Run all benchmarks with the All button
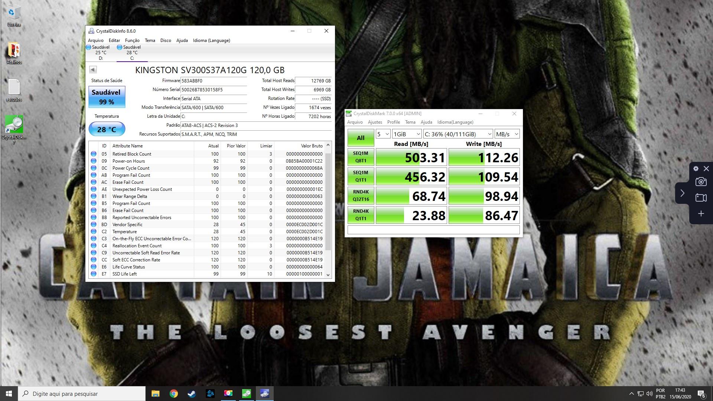Screen dimensions: 713x401 pyautogui.click(x=361, y=138)
